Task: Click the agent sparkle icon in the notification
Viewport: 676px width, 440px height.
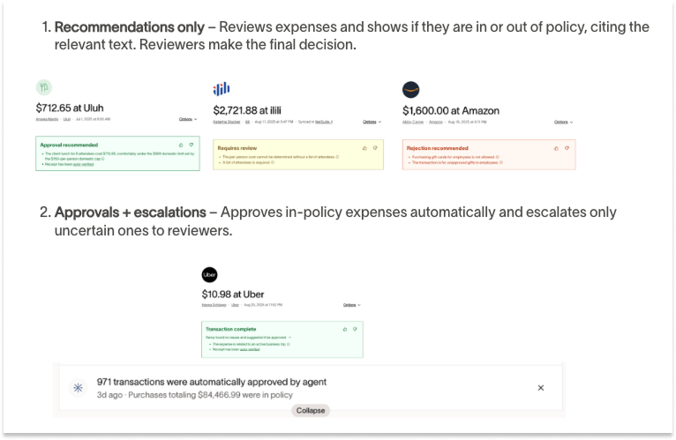Action: [78, 388]
